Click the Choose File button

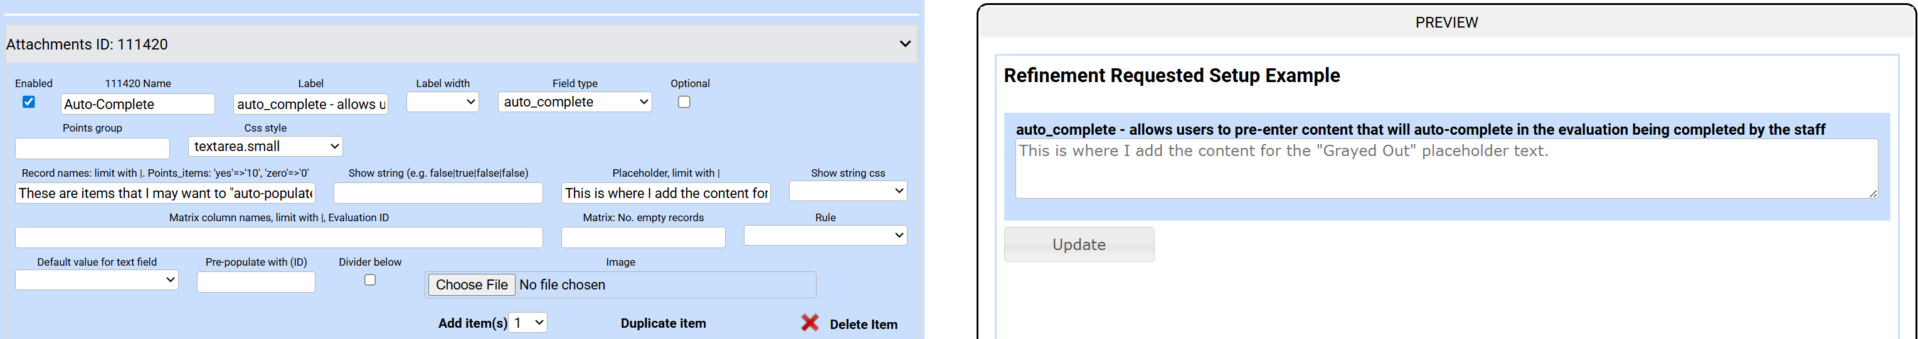click(471, 284)
